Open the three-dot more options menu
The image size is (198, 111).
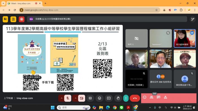click(126, 98)
